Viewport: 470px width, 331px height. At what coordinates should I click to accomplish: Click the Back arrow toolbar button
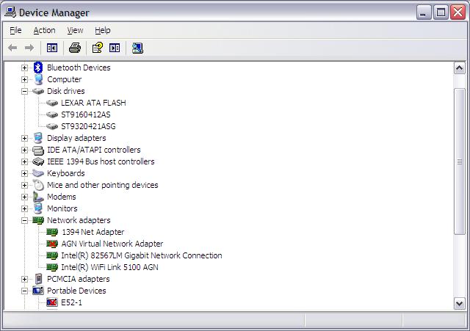coord(12,48)
